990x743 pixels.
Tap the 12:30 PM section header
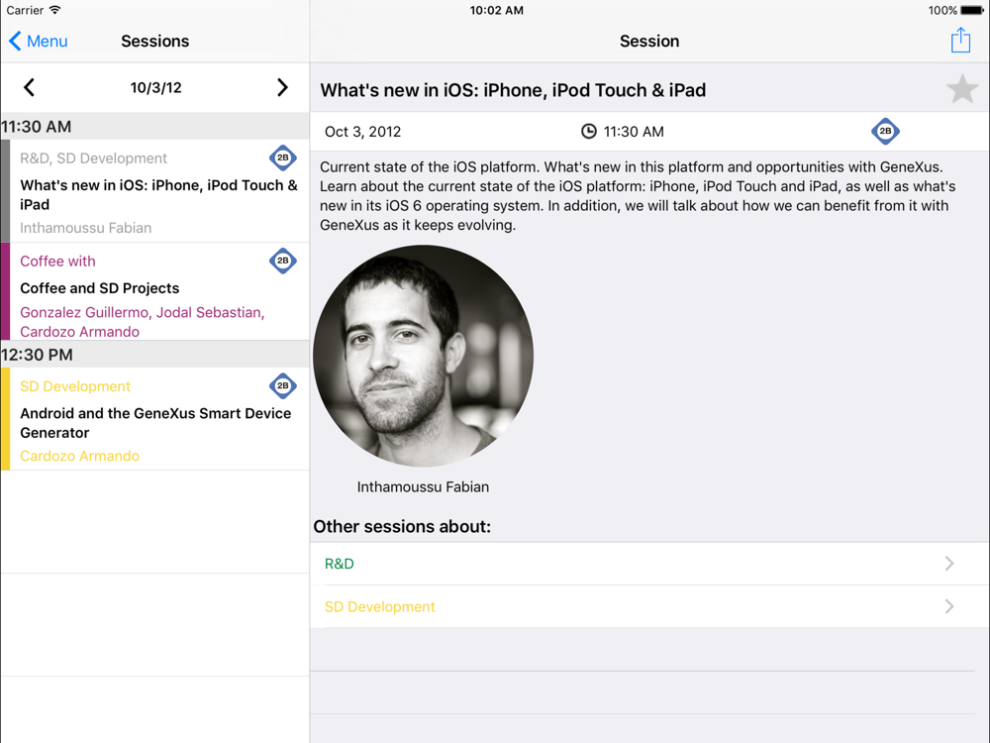154,355
